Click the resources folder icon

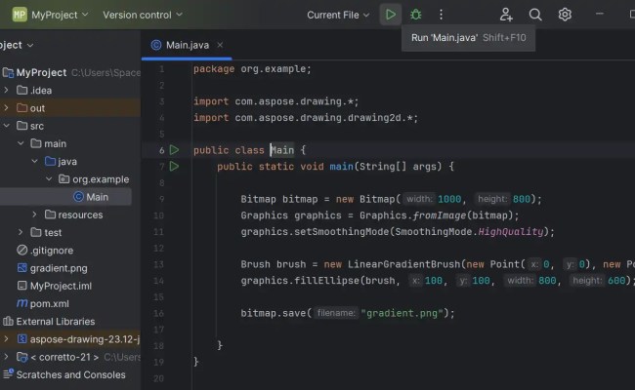50,214
